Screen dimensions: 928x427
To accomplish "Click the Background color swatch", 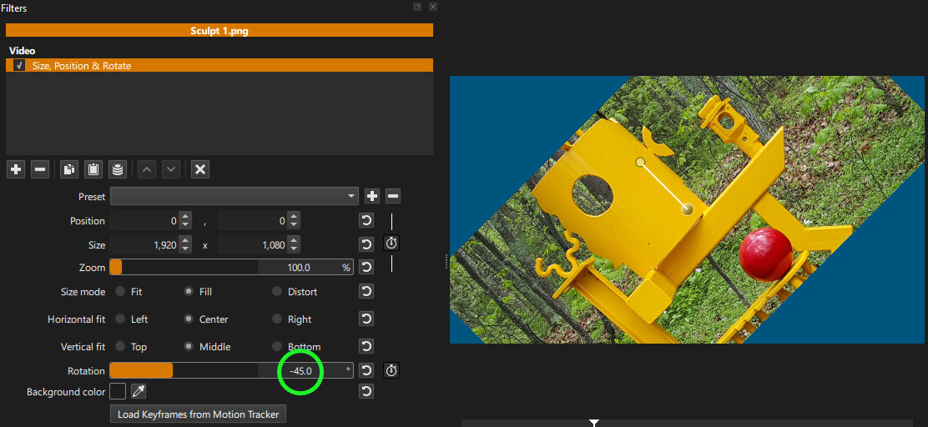I will click(x=118, y=391).
